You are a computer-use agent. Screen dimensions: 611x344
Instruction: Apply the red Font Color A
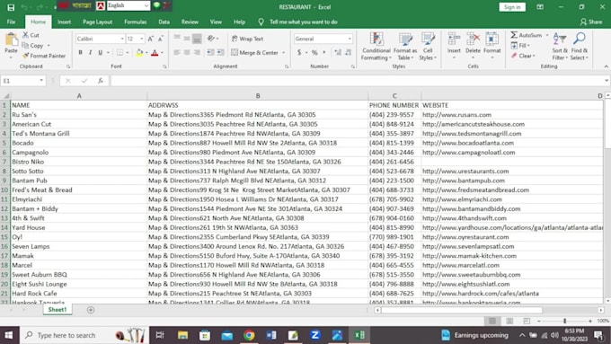[155, 53]
